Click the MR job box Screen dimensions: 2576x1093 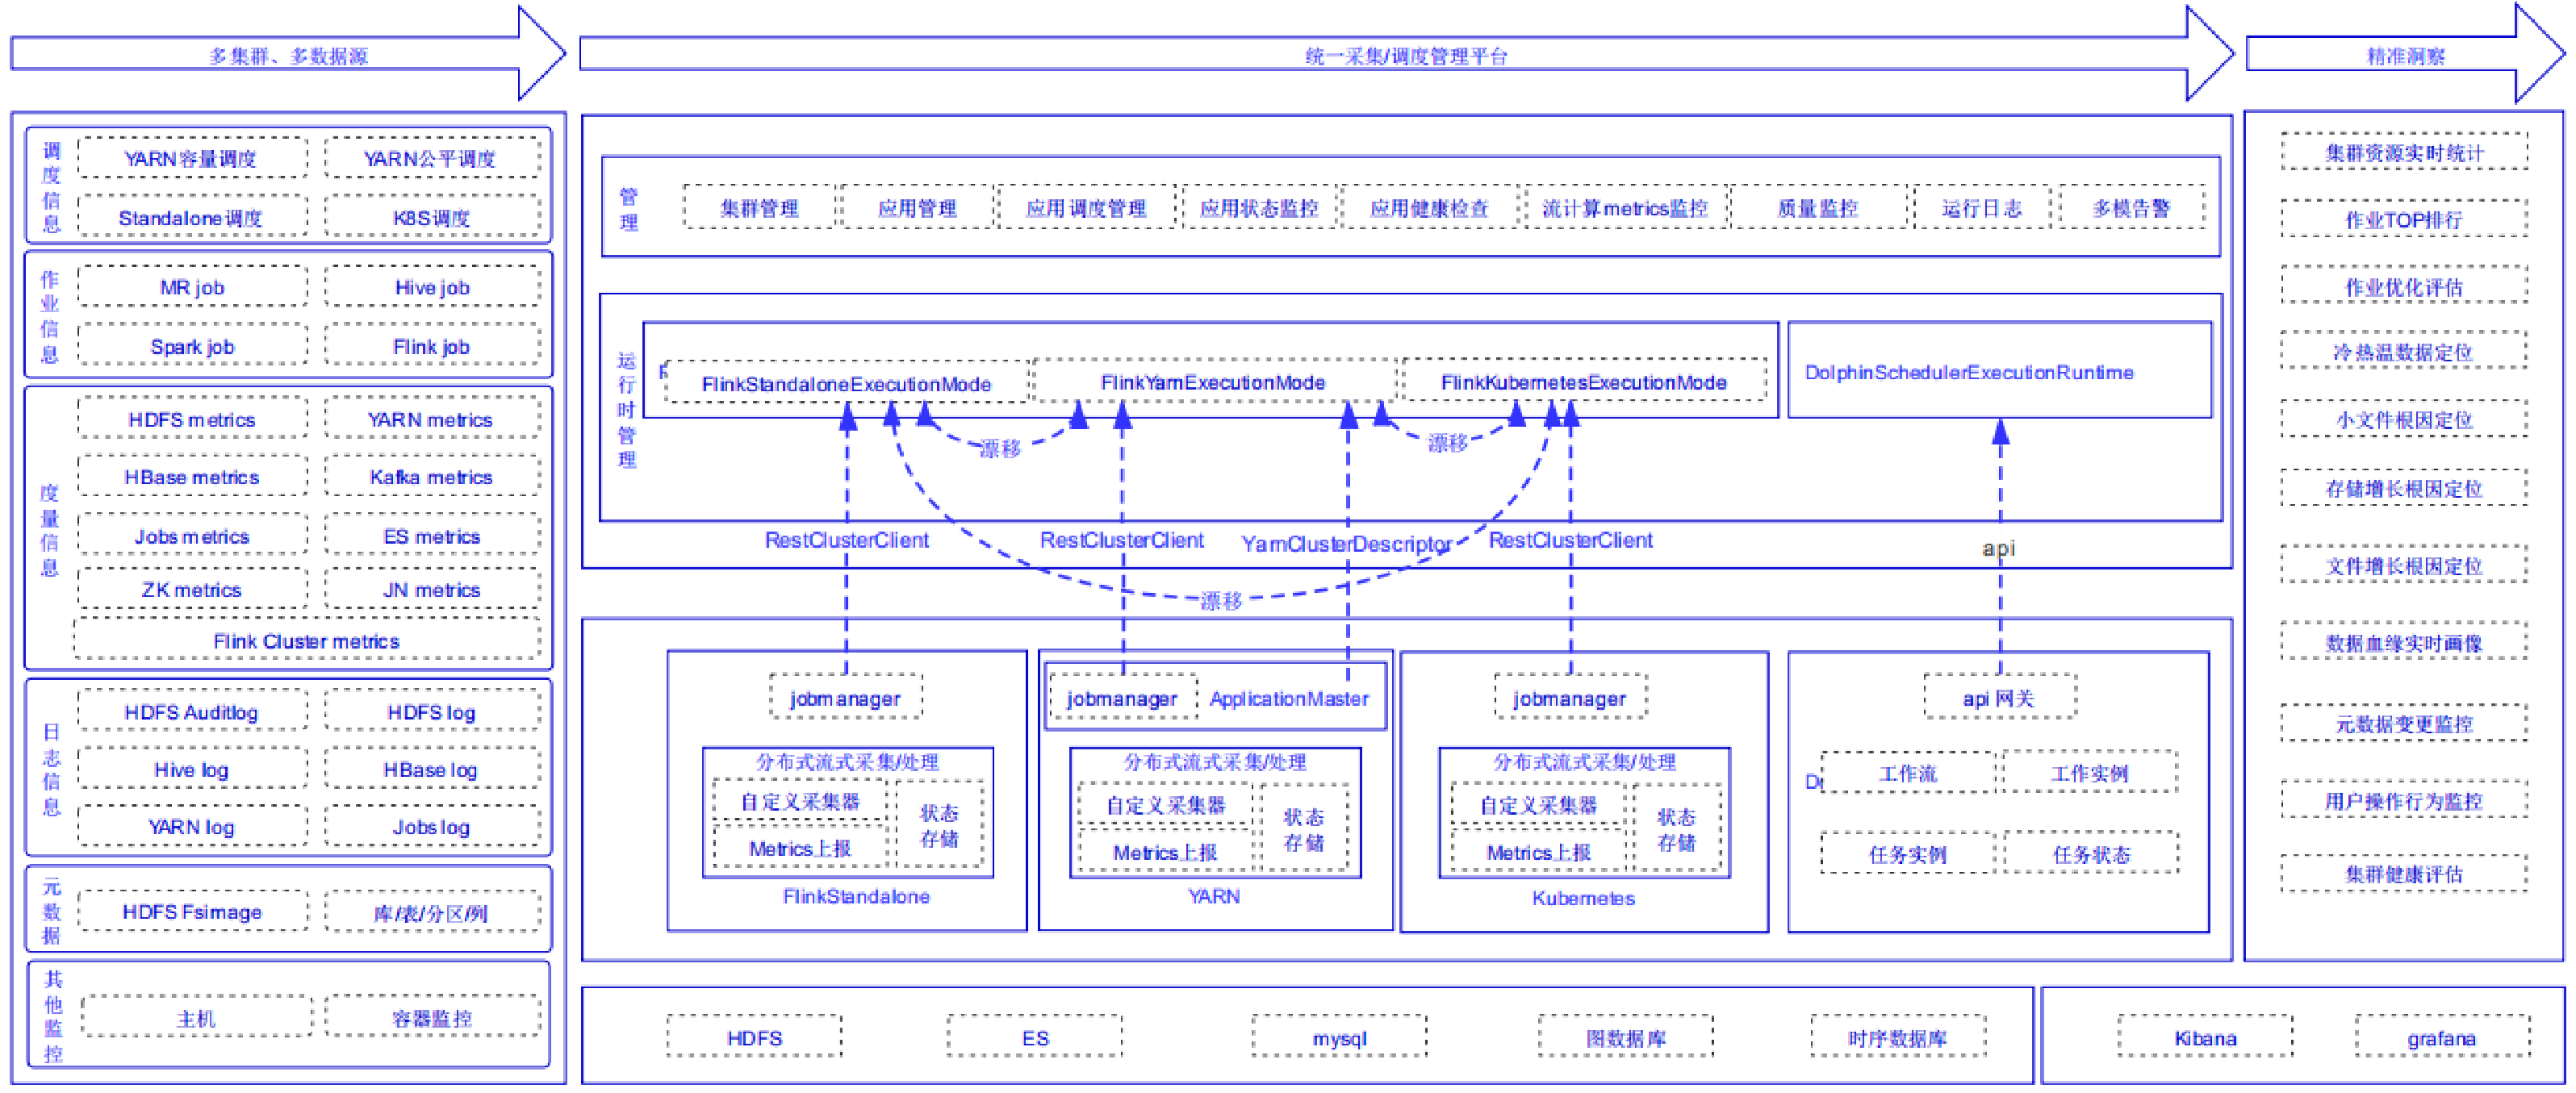192,286
